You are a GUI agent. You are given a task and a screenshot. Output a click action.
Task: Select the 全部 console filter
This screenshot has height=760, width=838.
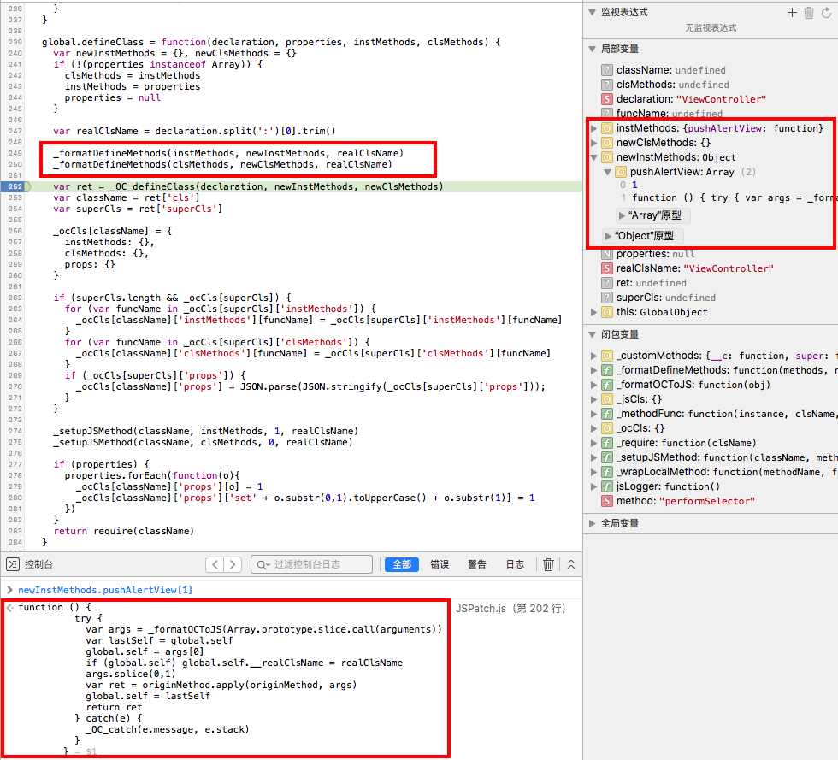point(401,564)
